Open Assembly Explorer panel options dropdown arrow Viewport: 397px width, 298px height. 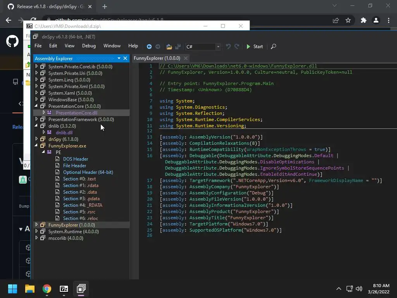coord(119,58)
